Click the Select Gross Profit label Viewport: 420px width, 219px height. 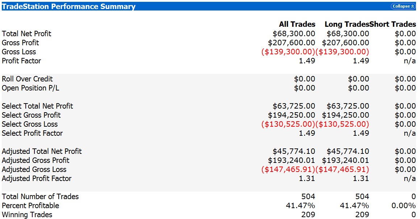31,115
